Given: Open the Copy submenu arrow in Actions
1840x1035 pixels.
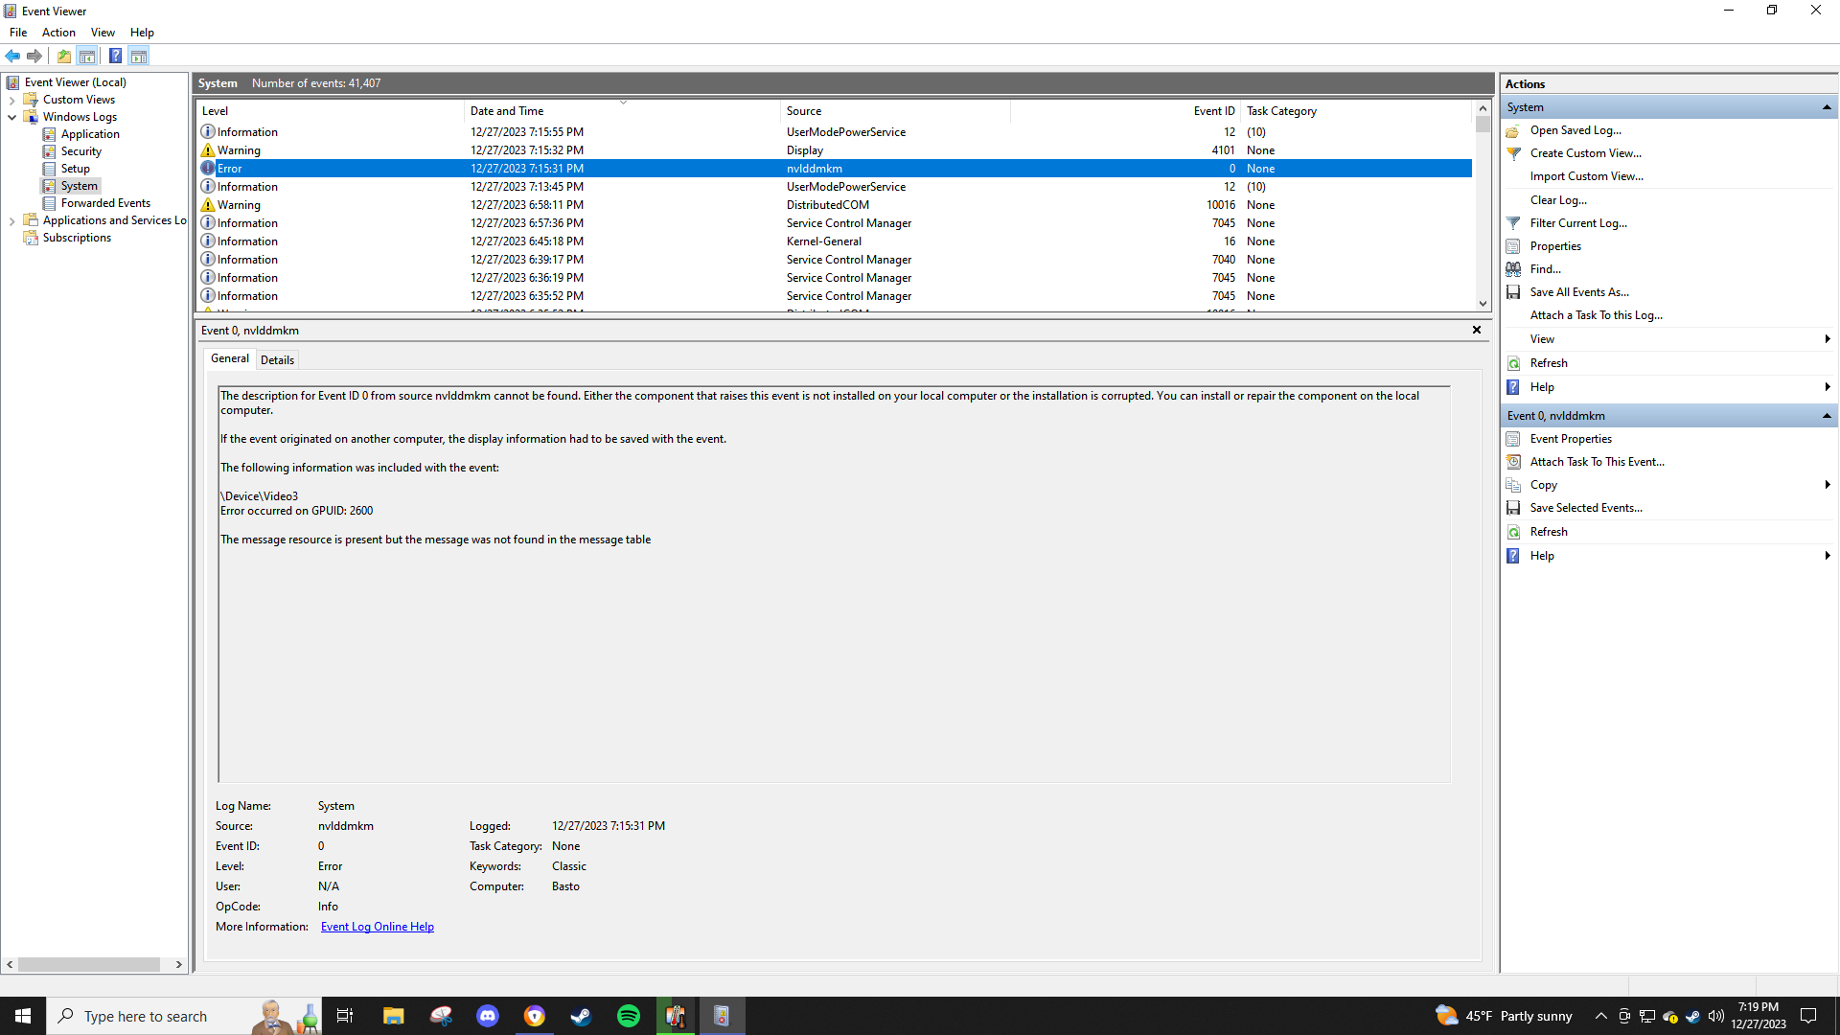Looking at the screenshot, I should [1828, 485].
